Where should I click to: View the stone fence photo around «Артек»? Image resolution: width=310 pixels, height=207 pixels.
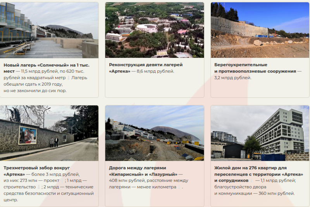49,133
